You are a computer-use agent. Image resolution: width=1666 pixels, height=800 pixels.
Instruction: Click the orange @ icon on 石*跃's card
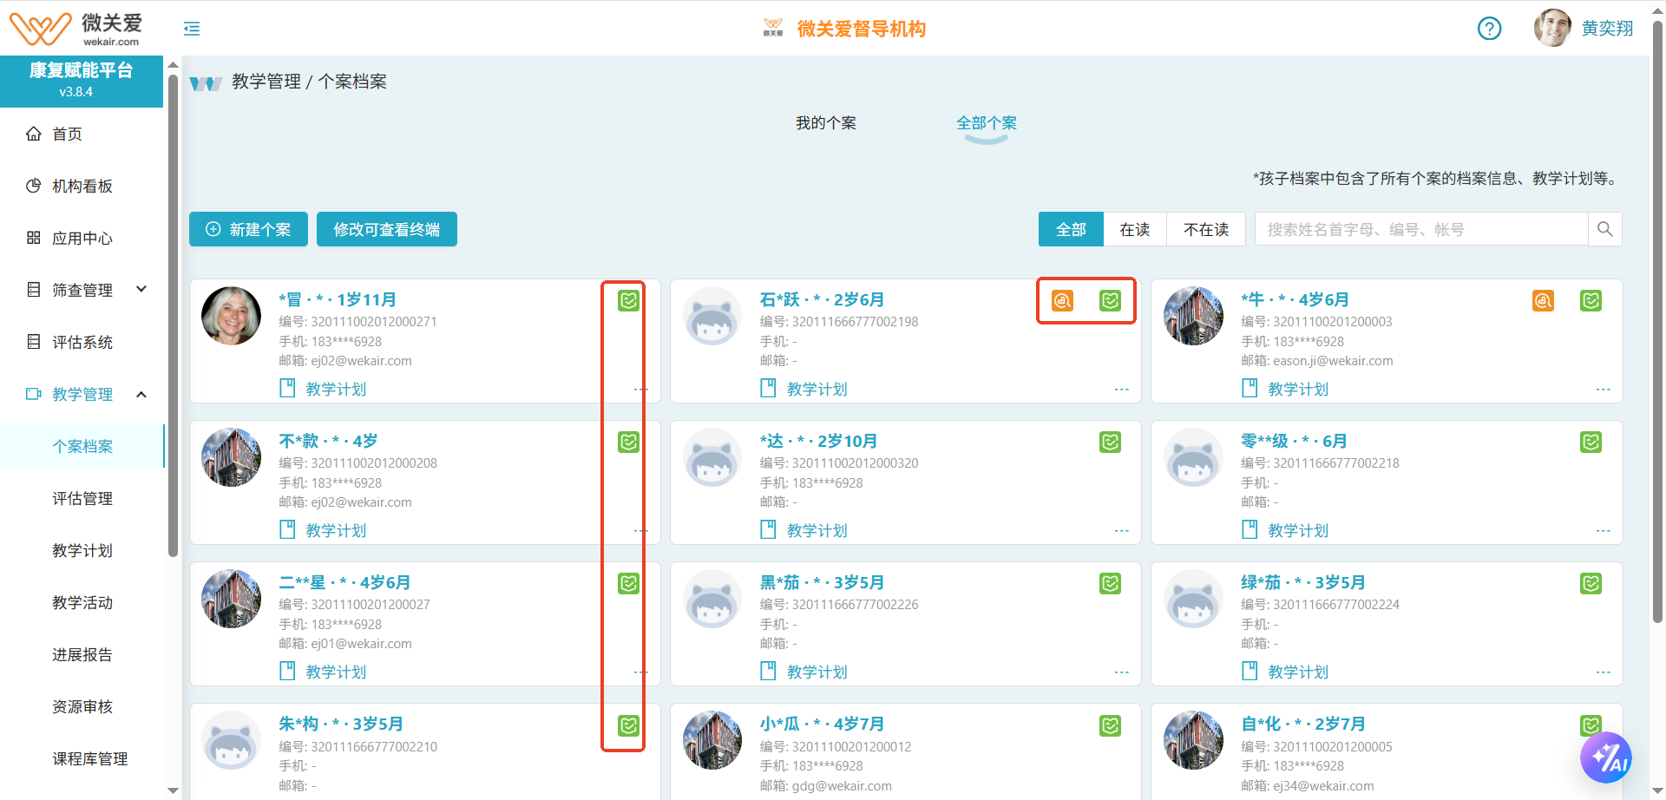coord(1063,301)
